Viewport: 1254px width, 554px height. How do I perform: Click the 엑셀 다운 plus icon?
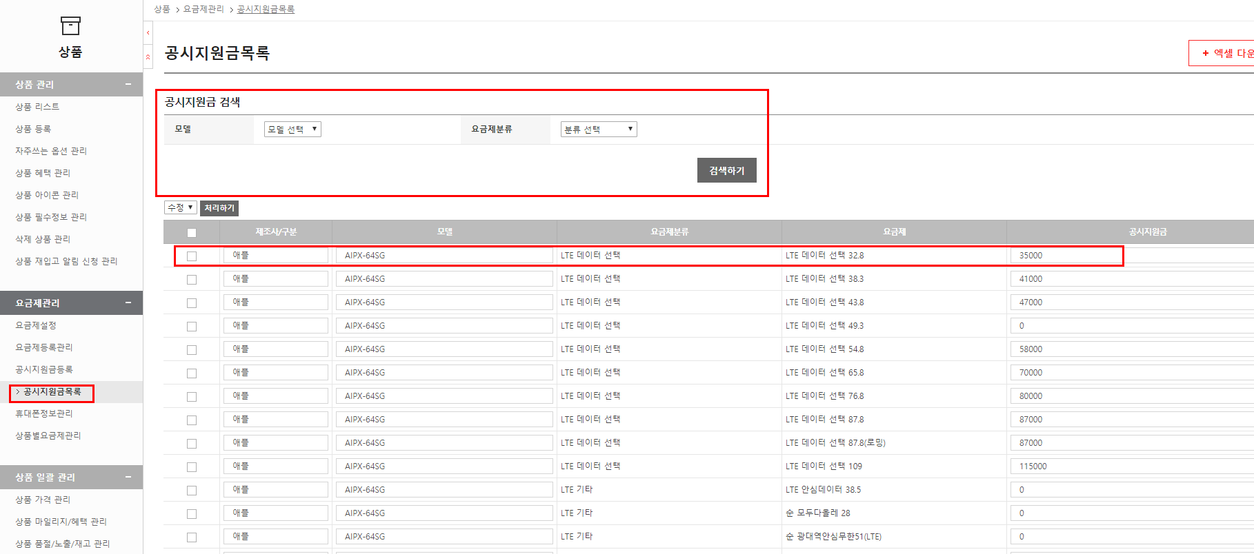1206,53
